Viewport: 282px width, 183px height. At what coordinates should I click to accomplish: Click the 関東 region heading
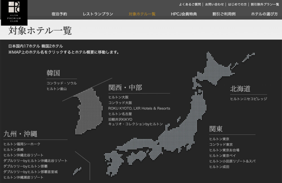[216, 129]
